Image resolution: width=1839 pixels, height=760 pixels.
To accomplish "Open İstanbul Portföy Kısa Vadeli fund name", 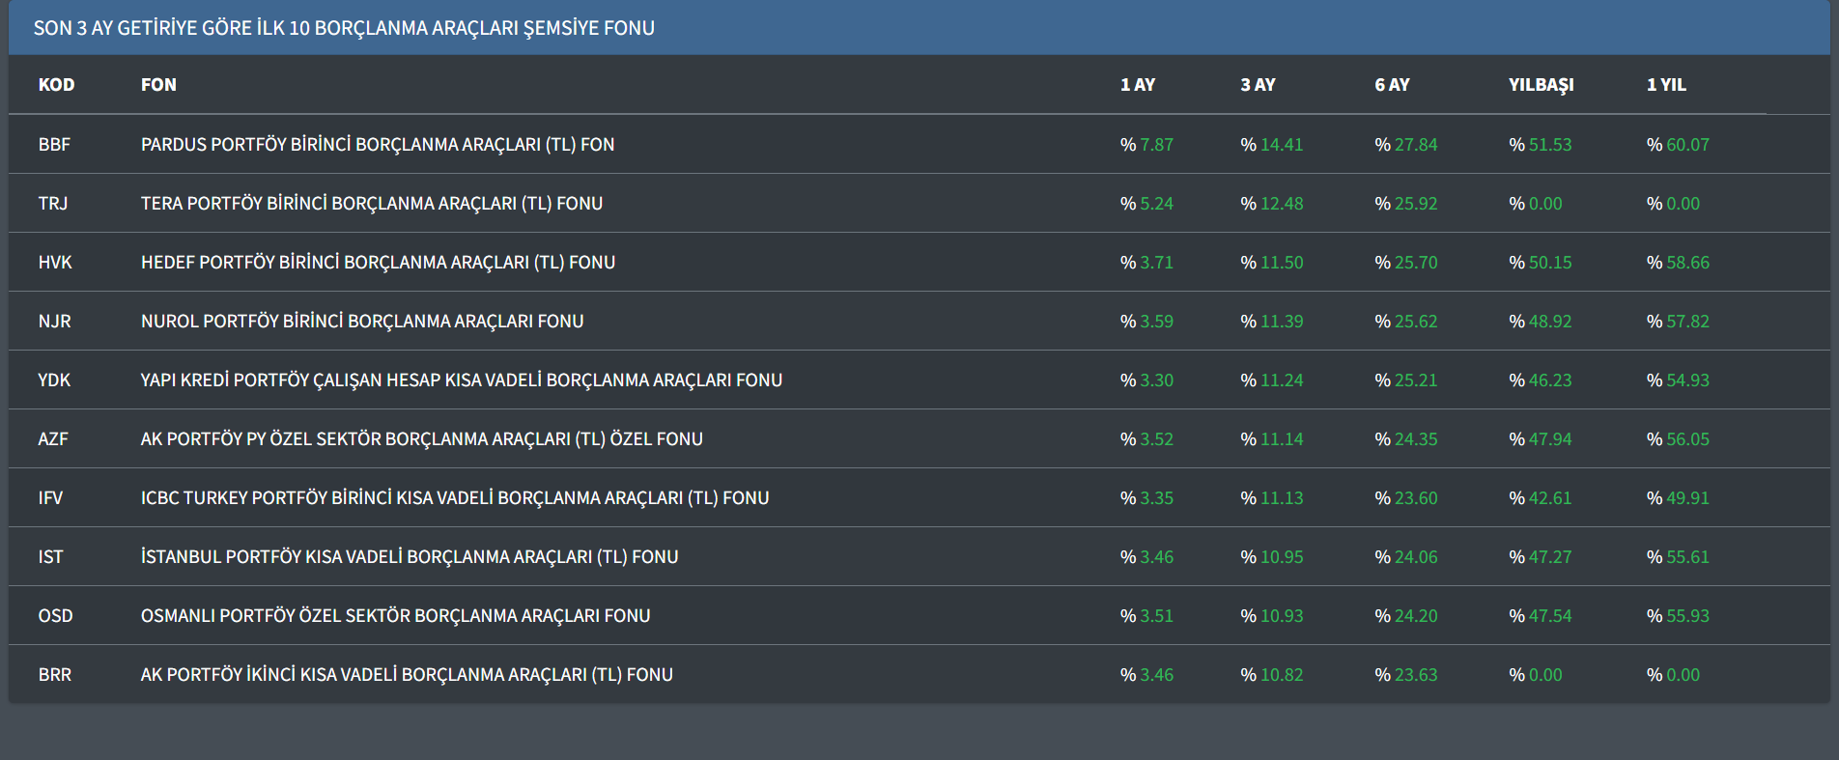I will tap(409, 557).
